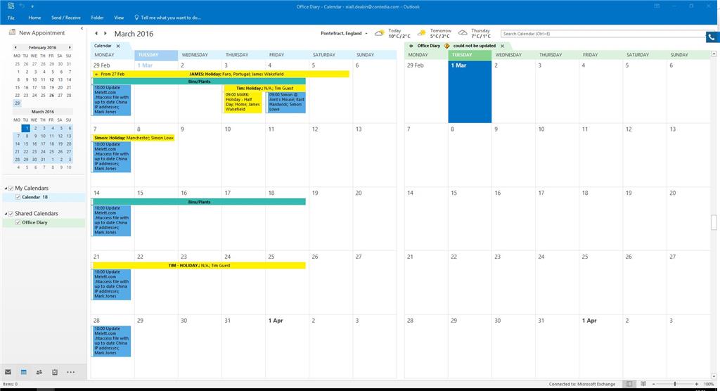Click the 100% zoom level
This screenshot has width=720, height=391.
[709, 384]
